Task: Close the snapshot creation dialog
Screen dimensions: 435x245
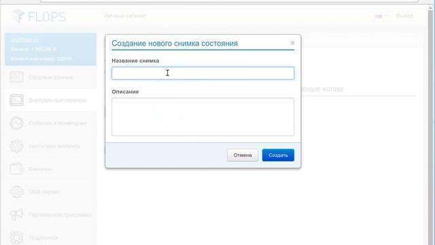Action: (292, 43)
